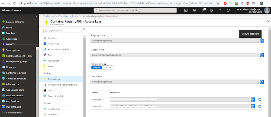Viewport: 271px width, 117px height.
Task: Open Azure Cloud Shell icon
Action: (x=186, y=10)
